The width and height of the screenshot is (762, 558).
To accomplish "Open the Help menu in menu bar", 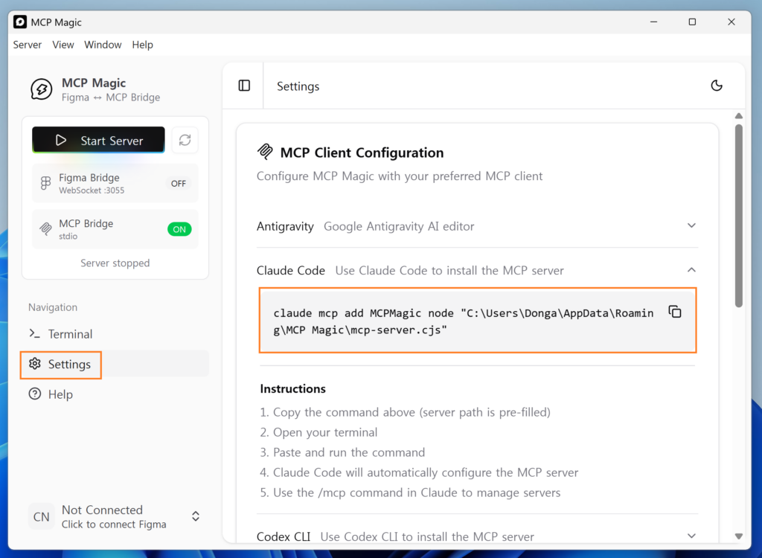I will coord(142,45).
